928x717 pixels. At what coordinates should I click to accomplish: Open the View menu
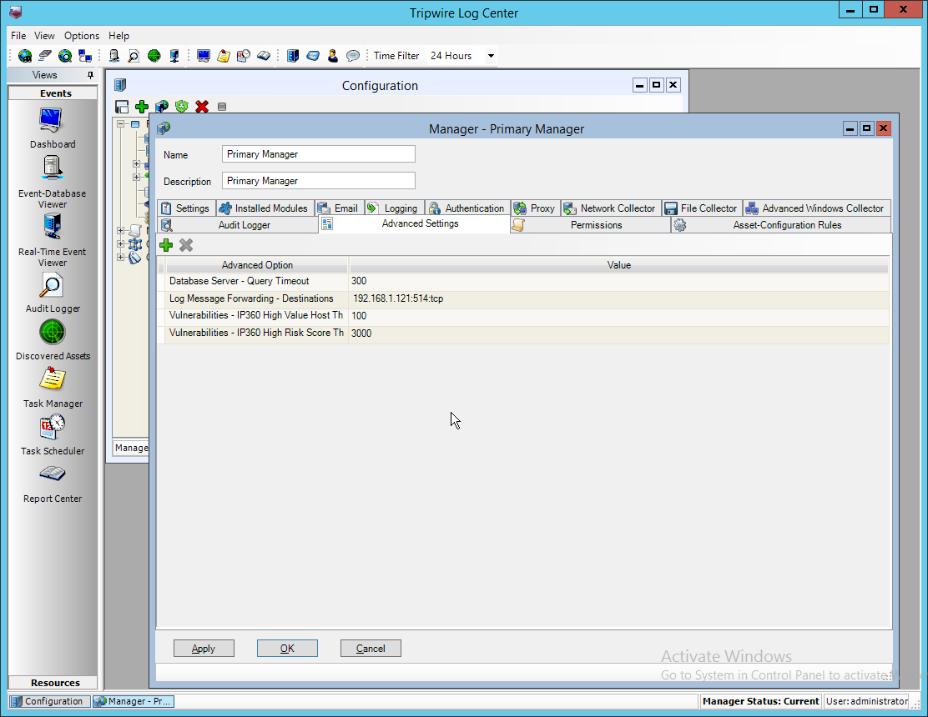pyautogui.click(x=44, y=36)
